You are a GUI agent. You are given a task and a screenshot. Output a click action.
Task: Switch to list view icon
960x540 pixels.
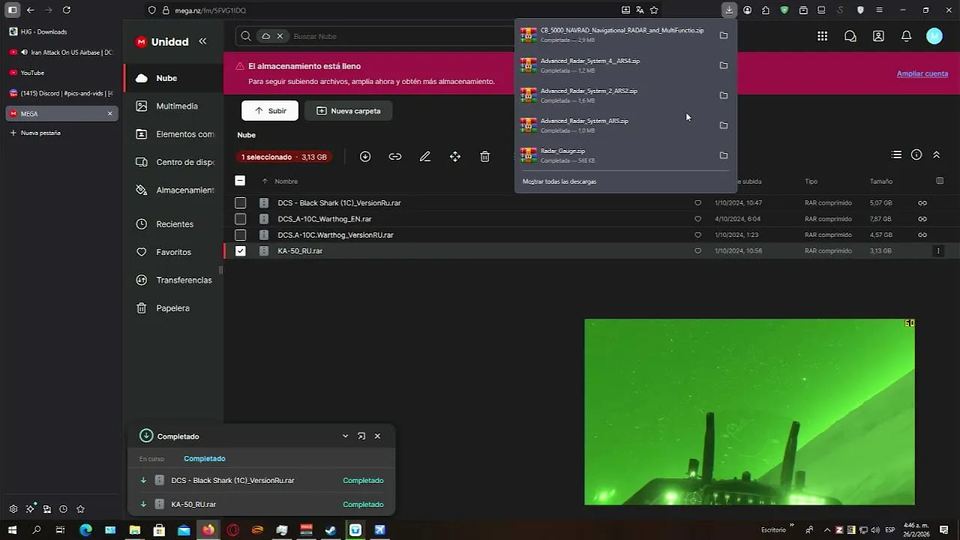(x=896, y=154)
